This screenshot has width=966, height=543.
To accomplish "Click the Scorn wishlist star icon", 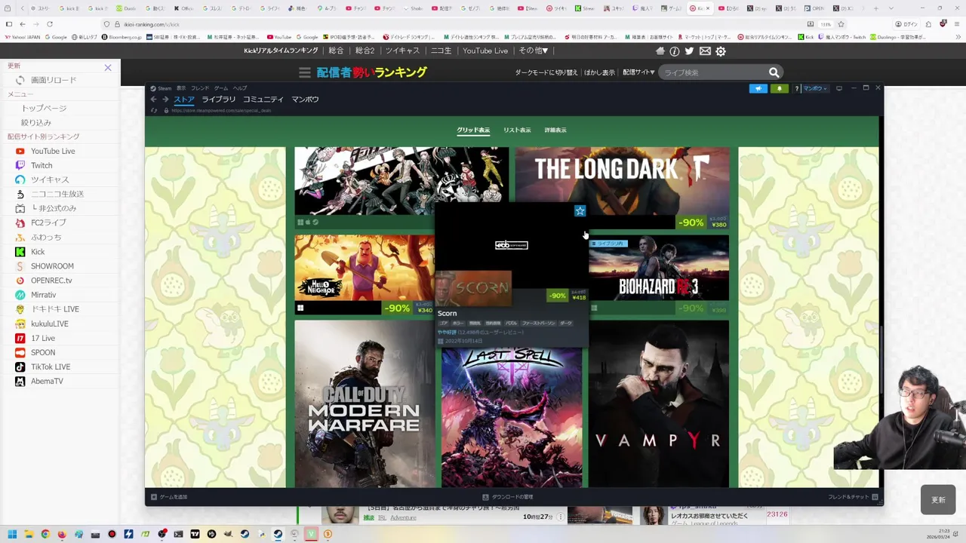I will 580,211.
